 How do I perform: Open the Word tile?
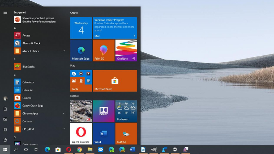click(x=104, y=133)
